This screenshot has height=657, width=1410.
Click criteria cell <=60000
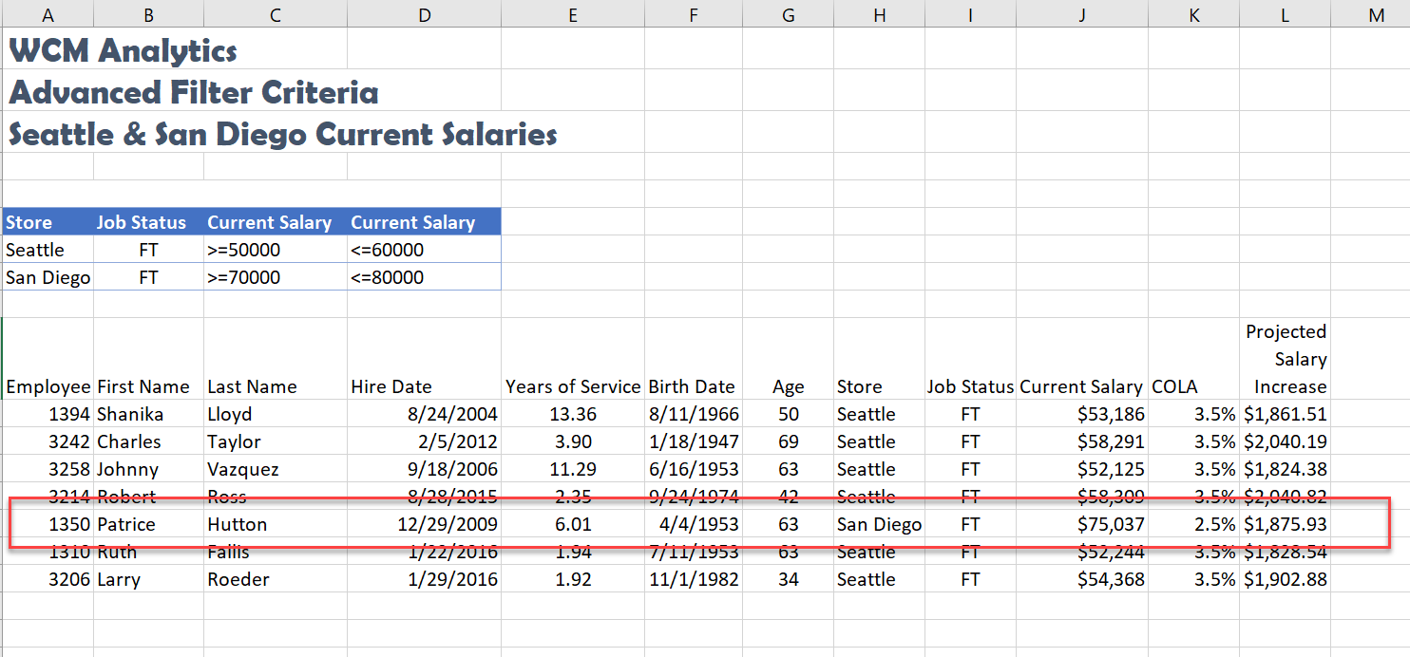tap(424, 250)
